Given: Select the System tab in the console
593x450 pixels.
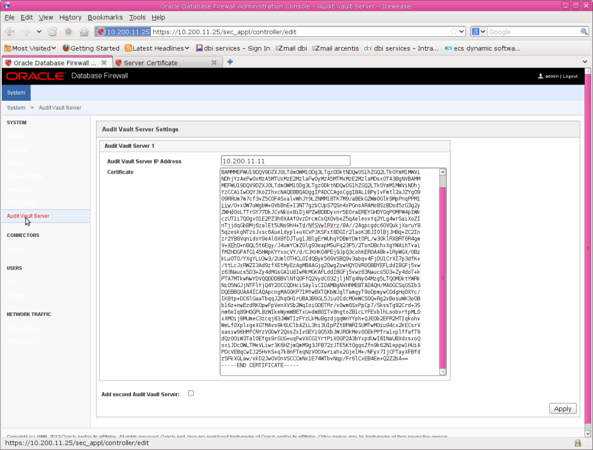Looking at the screenshot, I should point(16,92).
